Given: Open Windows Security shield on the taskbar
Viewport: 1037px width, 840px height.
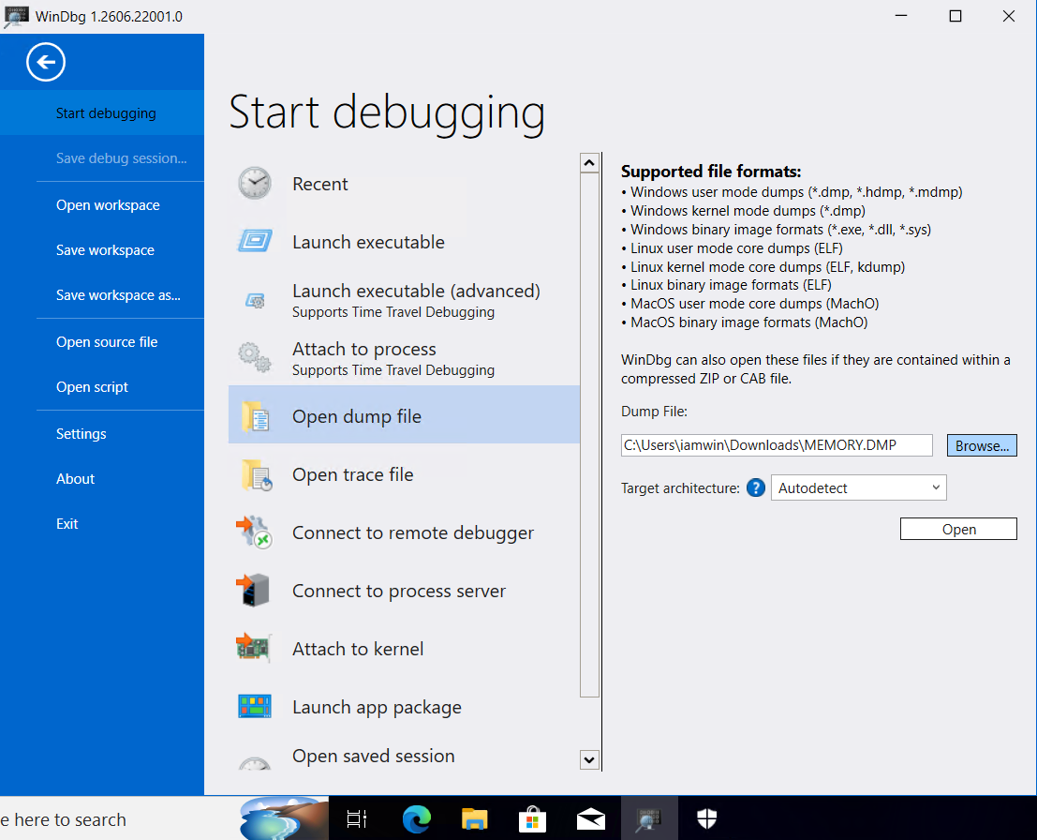Looking at the screenshot, I should coord(707,818).
